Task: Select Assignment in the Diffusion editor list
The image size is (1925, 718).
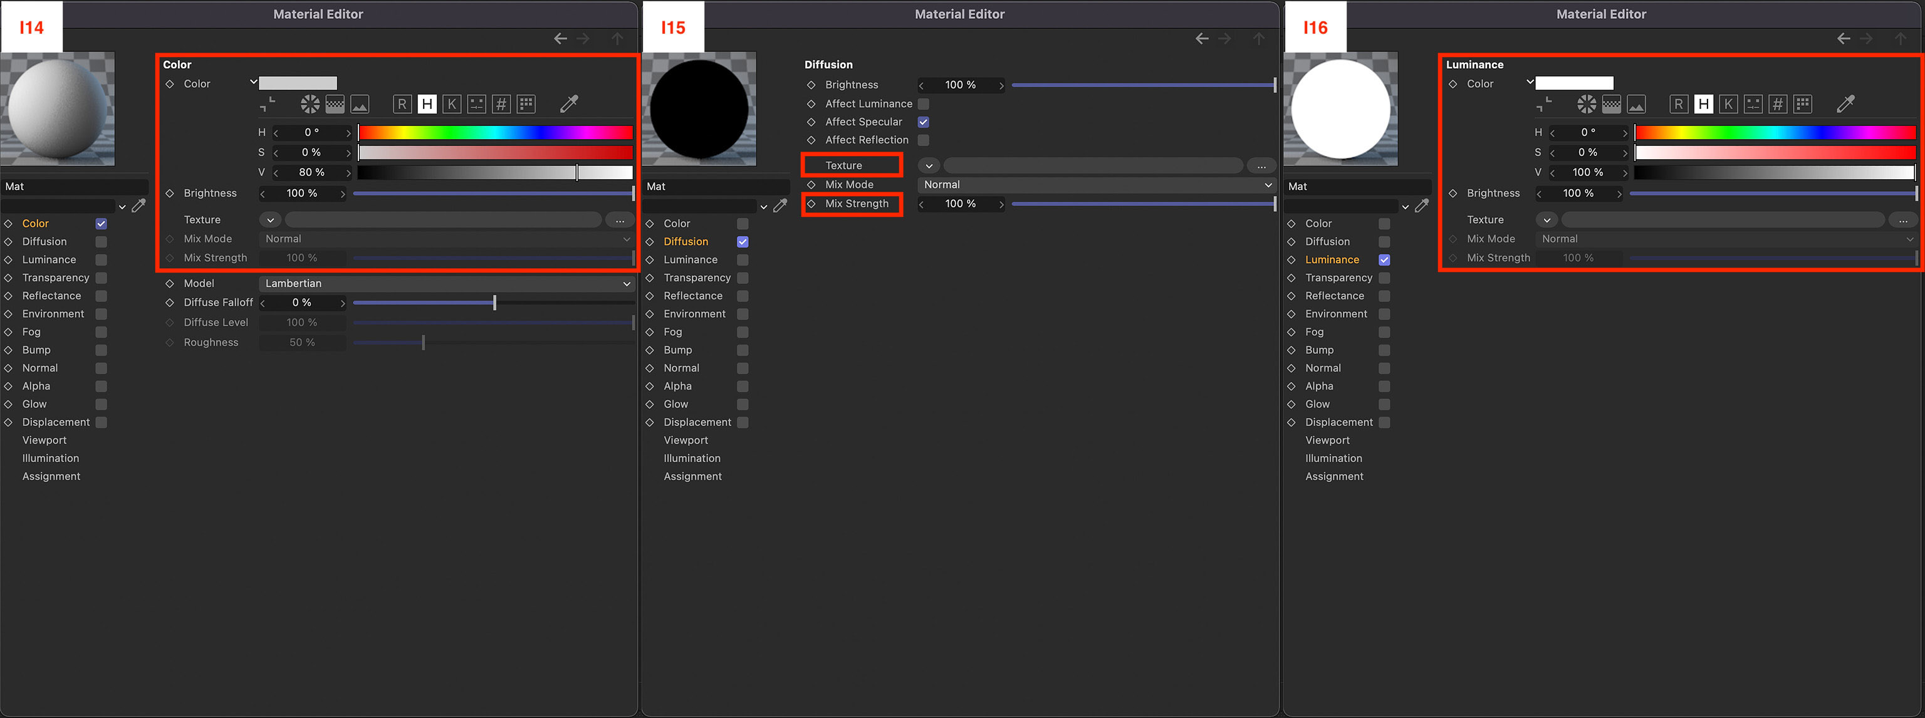Action: (x=692, y=477)
